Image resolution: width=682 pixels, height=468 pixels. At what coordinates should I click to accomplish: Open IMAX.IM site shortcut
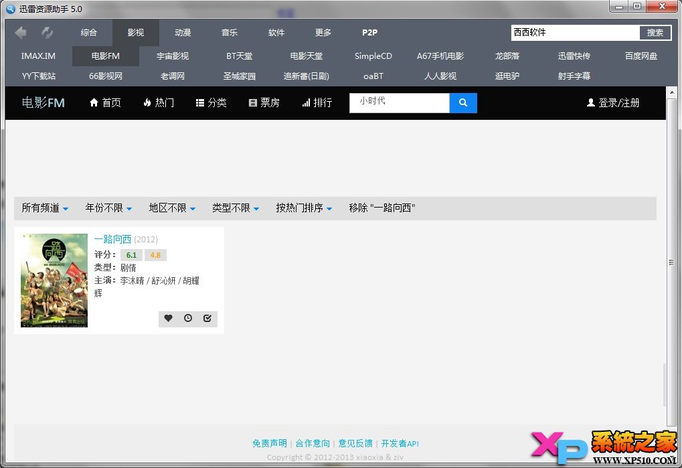point(38,56)
